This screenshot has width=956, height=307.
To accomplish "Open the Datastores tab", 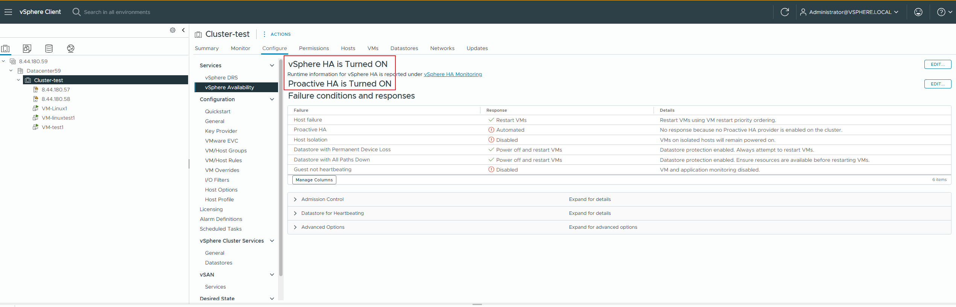I will (404, 48).
